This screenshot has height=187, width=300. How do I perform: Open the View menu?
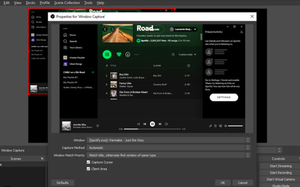tap(18, 3)
